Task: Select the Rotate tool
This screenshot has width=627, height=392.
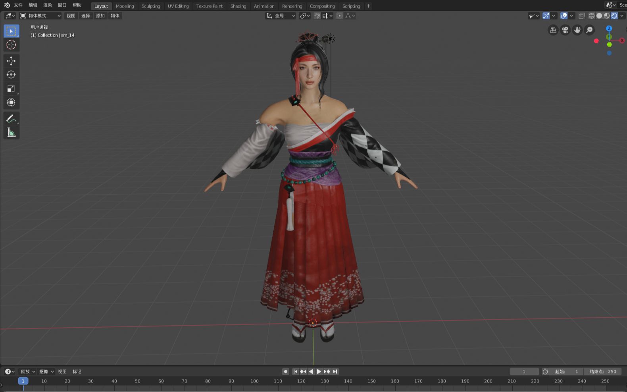Action: tap(11, 75)
